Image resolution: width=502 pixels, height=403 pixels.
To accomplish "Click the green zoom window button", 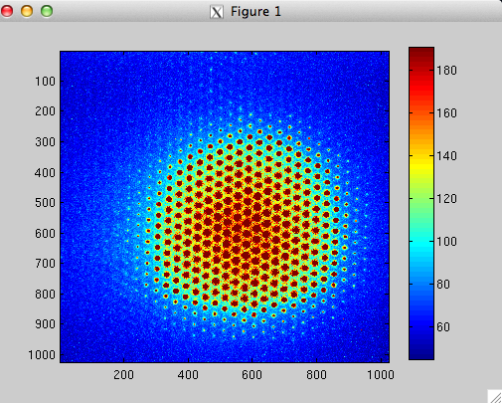I will (x=47, y=11).
